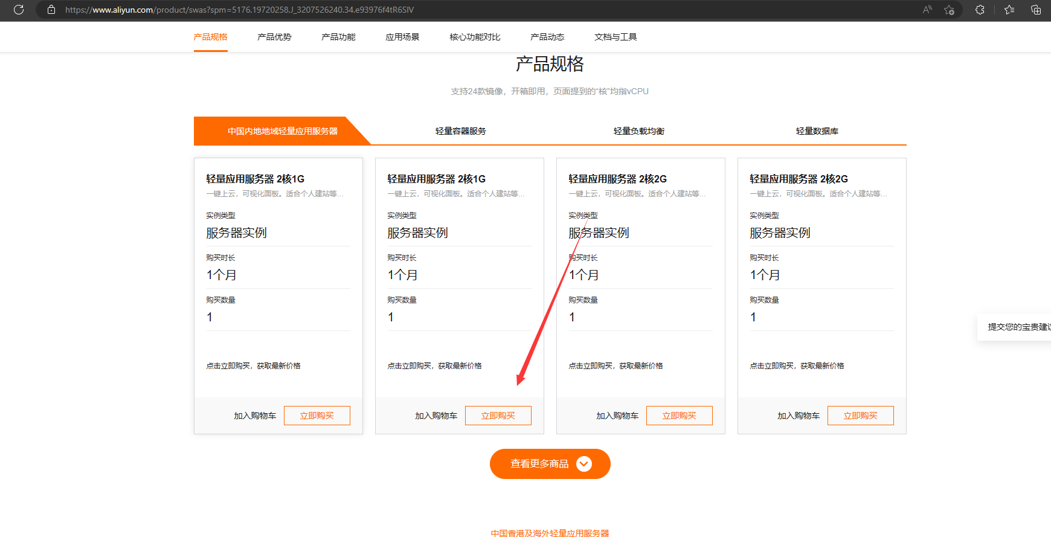Click 服务器实例 type on the second card

pos(417,233)
